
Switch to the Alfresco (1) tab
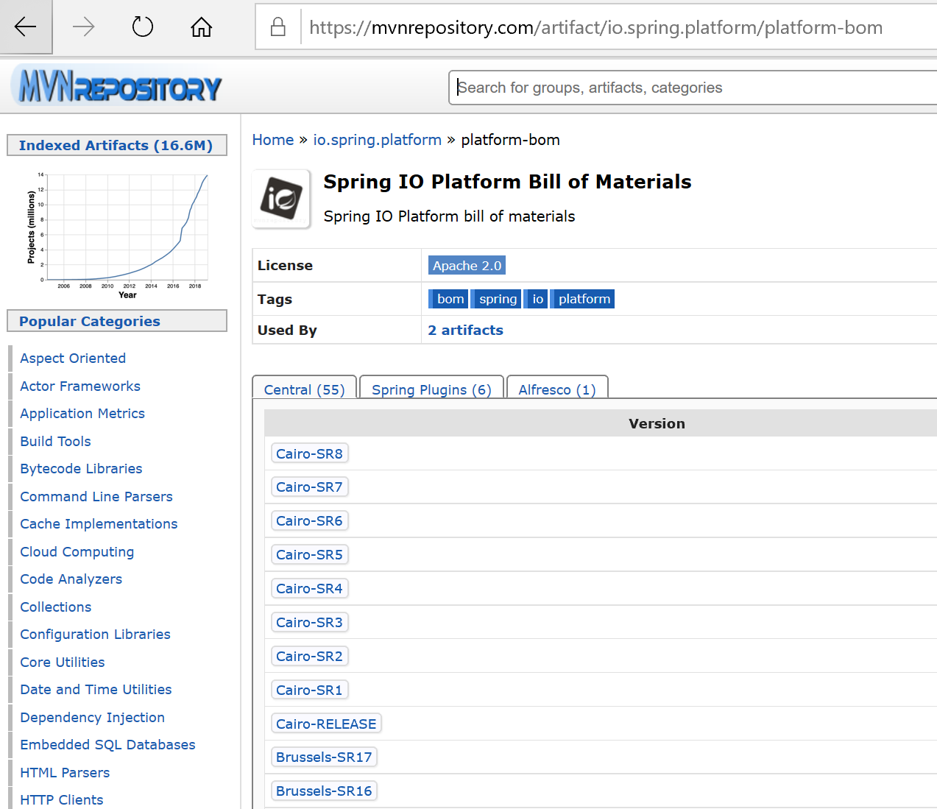click(557, 389)
